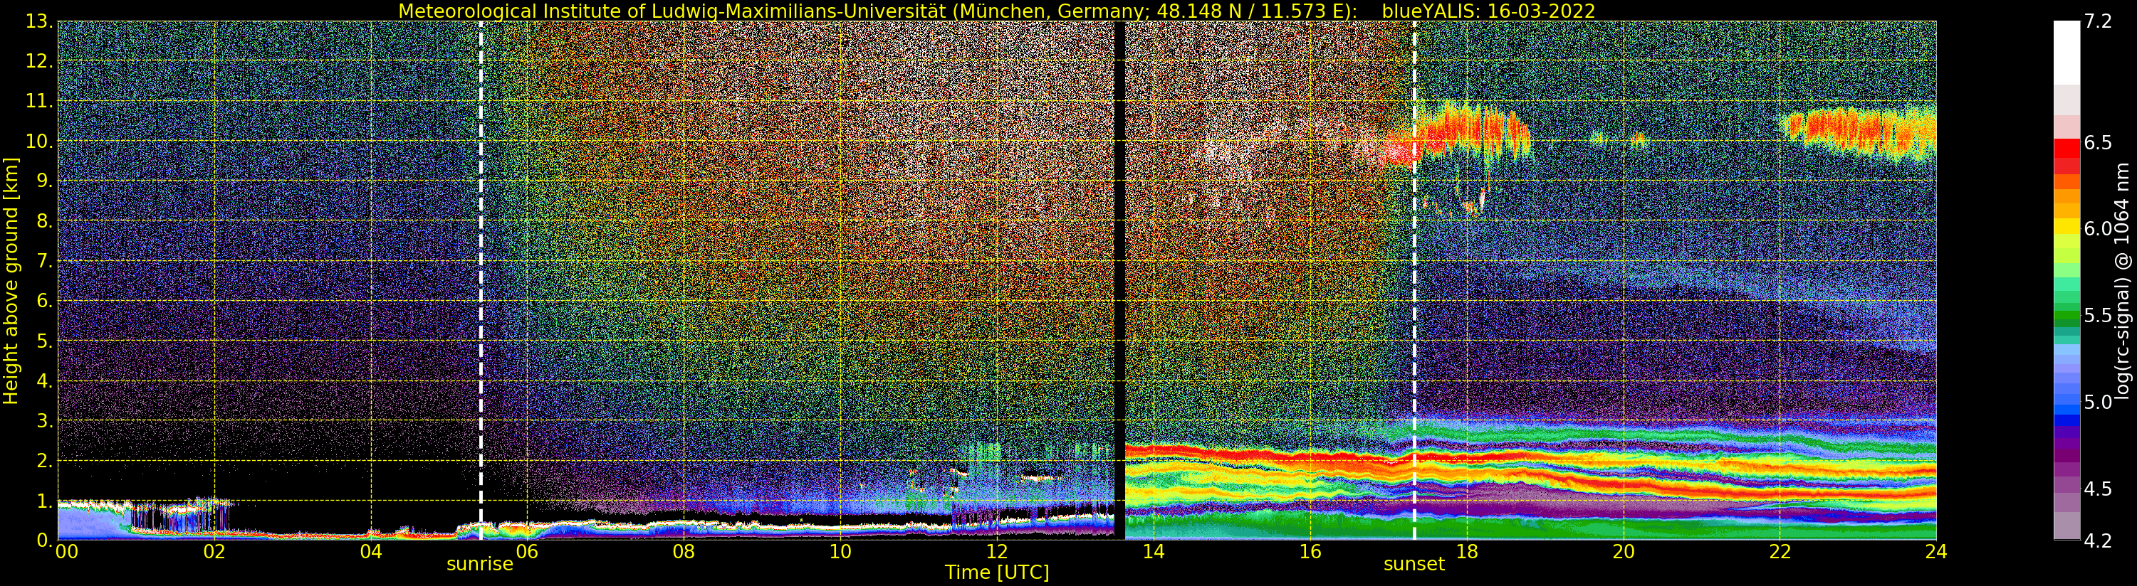Click the colorbar value '6.0'
This screenshot has width=2137, height=586.
(2098, 229)
